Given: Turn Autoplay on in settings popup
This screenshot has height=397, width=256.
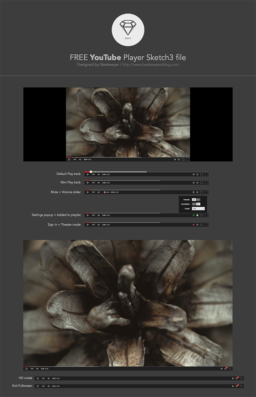Looking at the screenshot, I should (x=198, y=200).
